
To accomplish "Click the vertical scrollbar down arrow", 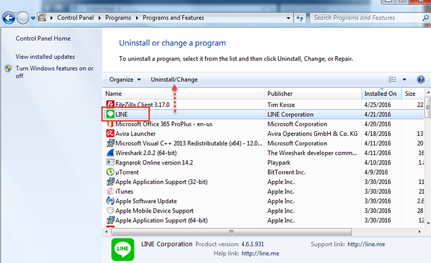I will click(x=428, y=222).
